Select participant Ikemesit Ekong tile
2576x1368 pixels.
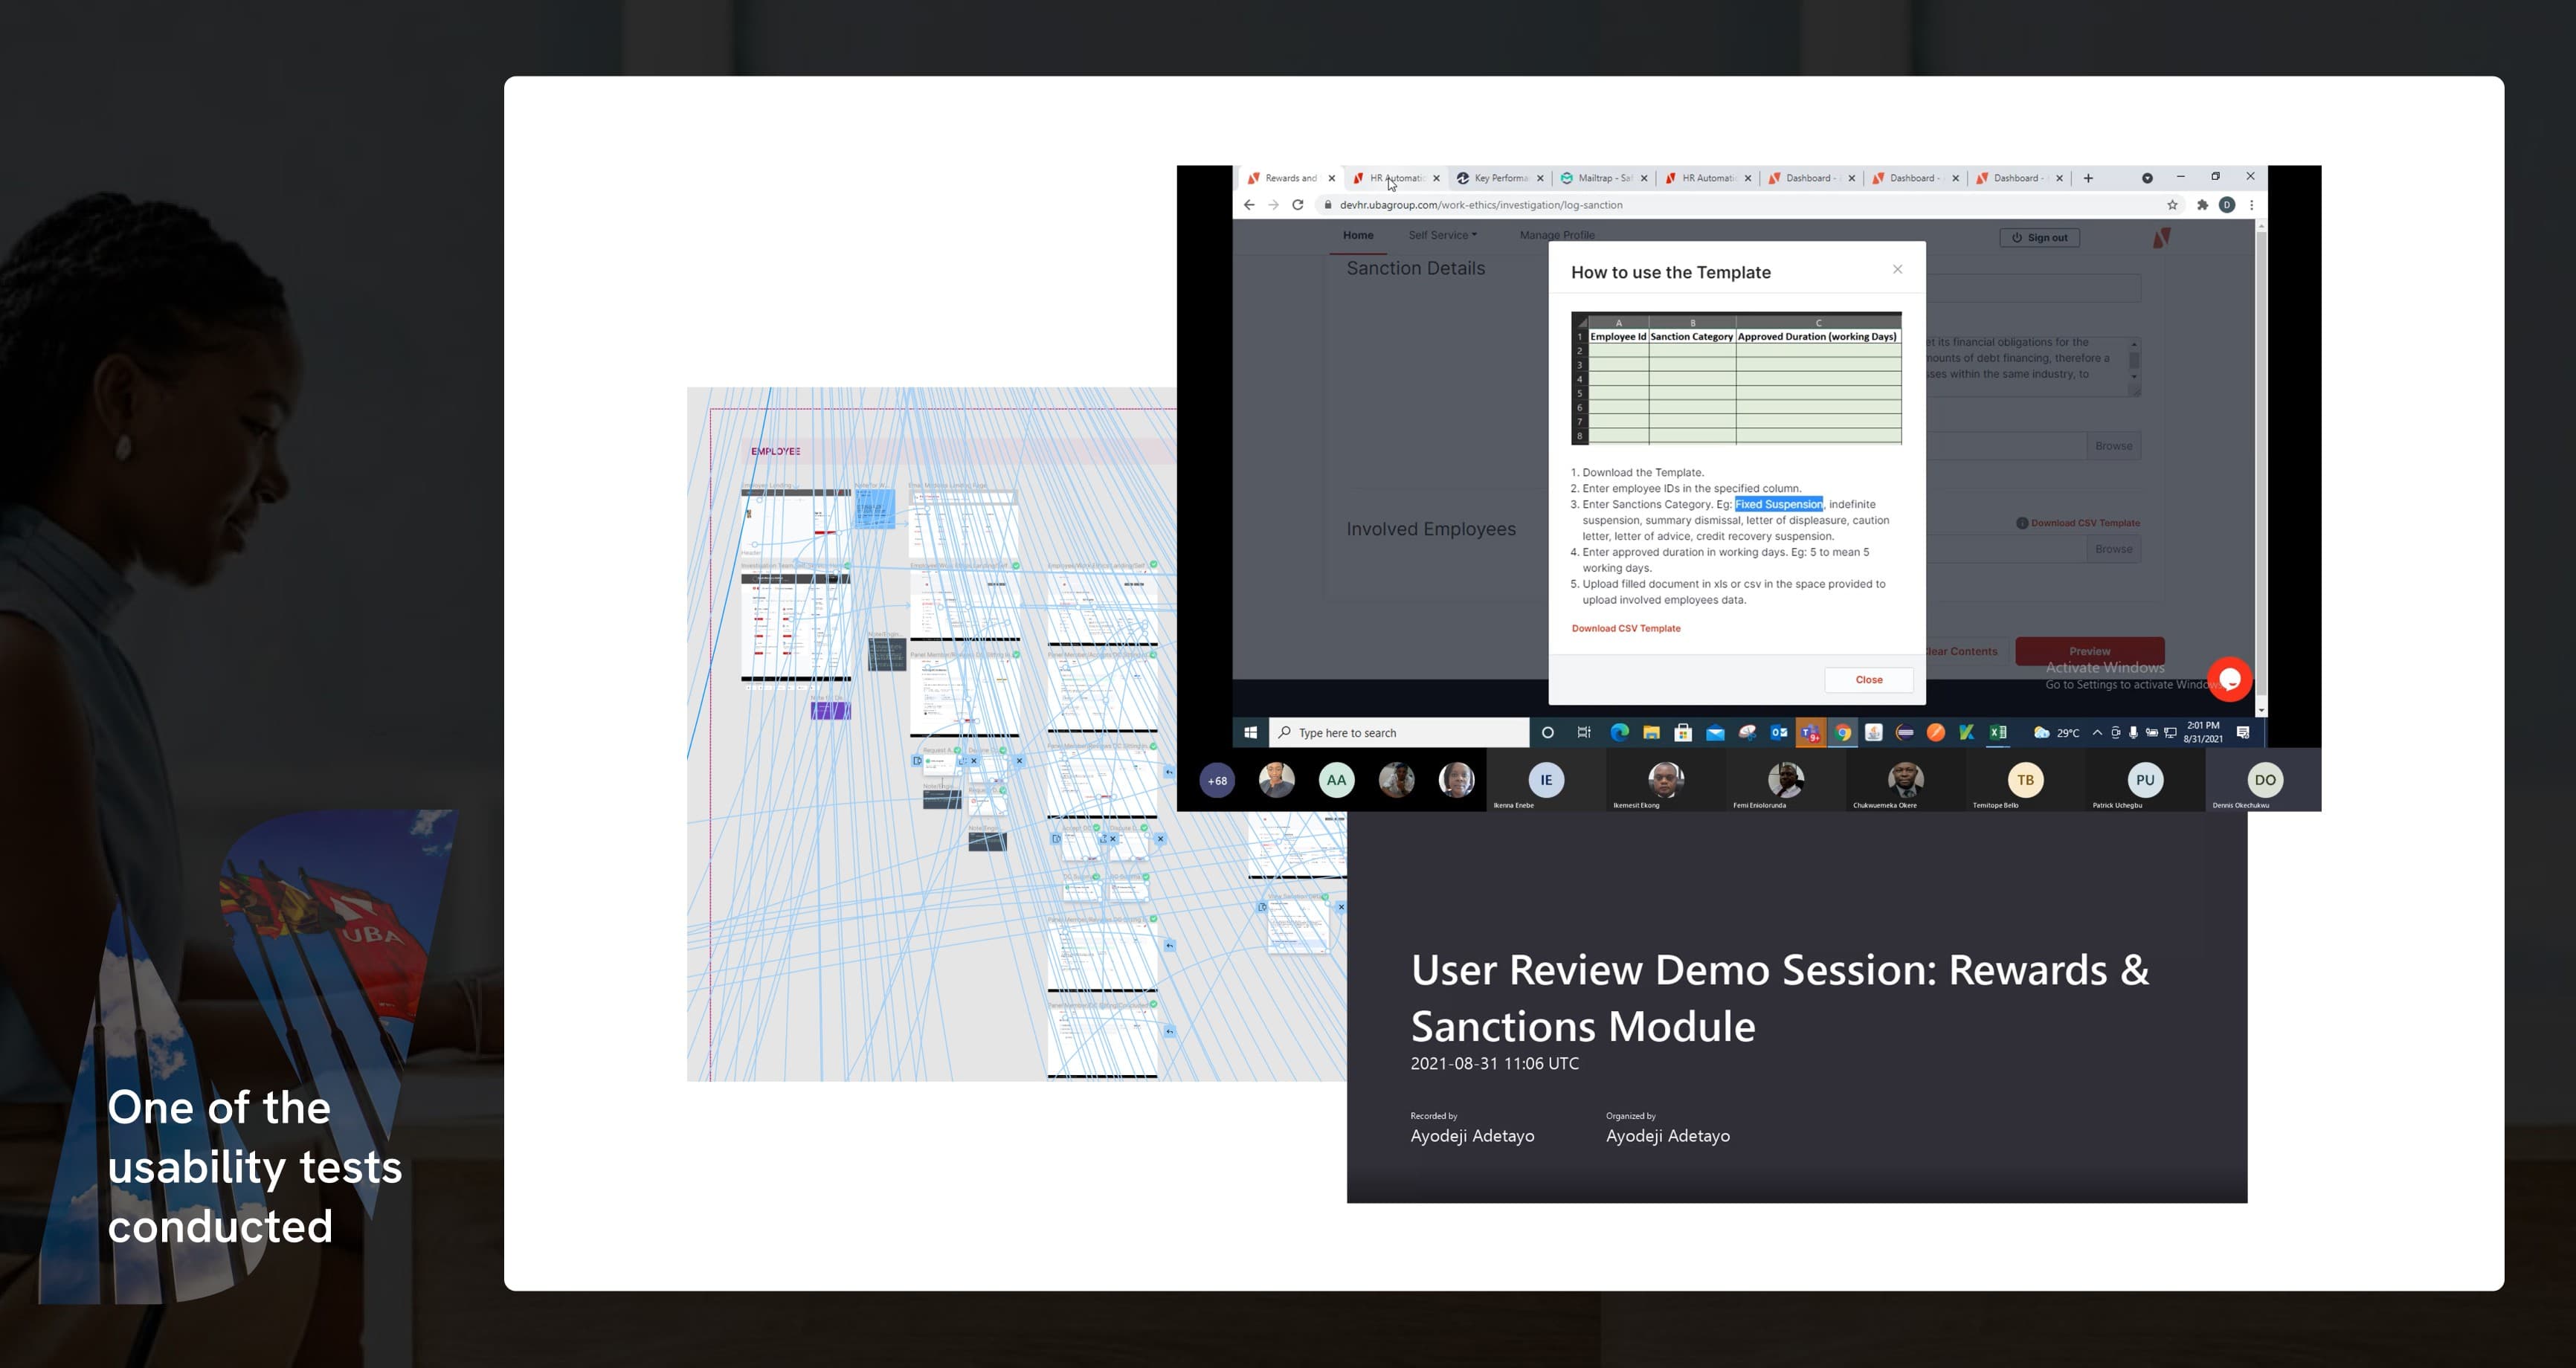coord(1666,781)
